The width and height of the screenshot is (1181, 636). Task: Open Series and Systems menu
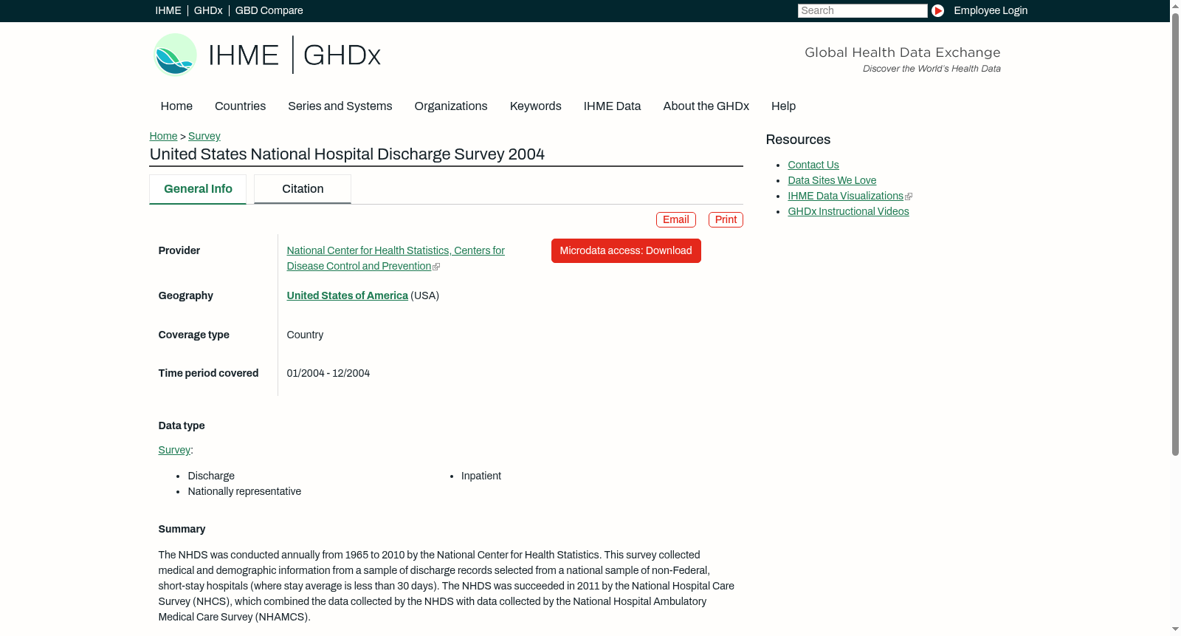[x=340, y=106]
